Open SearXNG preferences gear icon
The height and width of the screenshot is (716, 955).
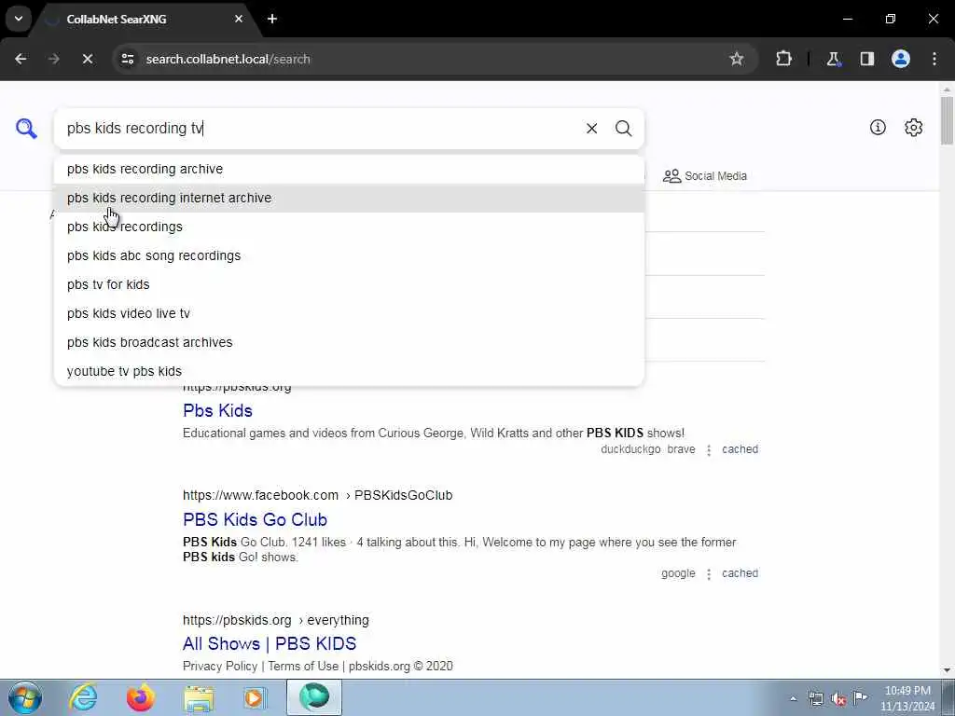tap(913, 127)
